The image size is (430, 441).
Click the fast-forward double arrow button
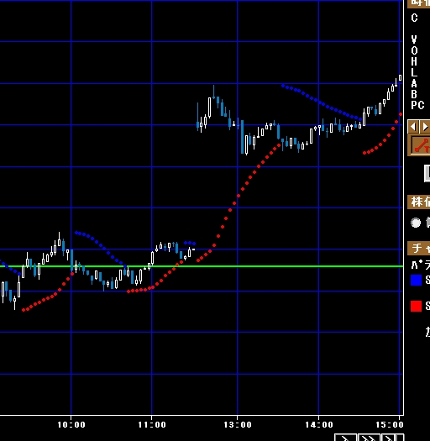pos(369,438)
